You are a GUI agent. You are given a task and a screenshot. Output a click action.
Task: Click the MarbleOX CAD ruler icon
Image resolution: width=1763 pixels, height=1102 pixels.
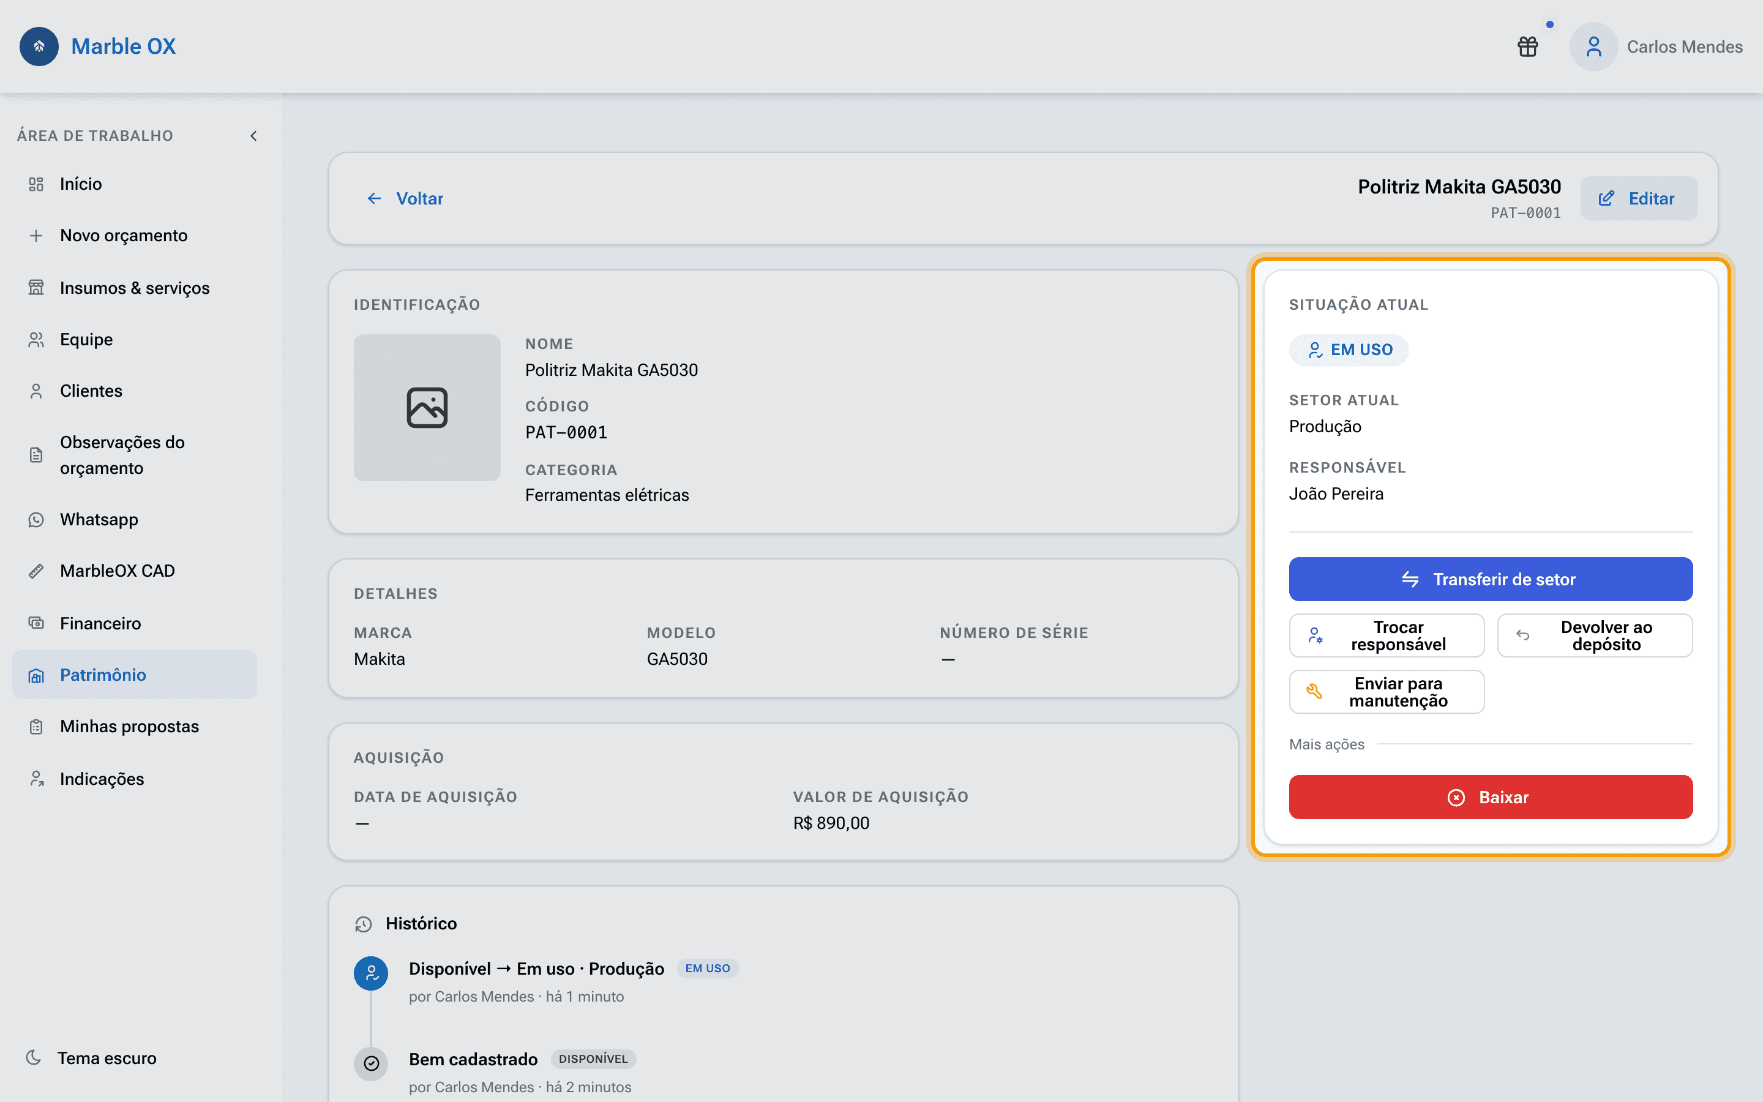click(36, 571)
